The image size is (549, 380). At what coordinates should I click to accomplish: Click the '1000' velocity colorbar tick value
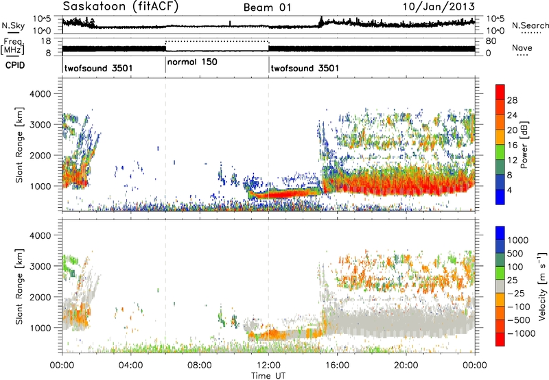[x=517, y=240]
